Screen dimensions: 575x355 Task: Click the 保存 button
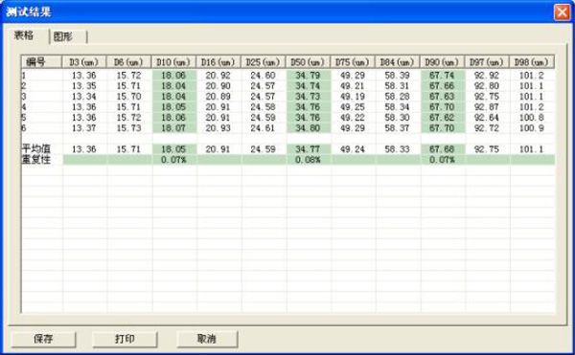coord(43,339)
